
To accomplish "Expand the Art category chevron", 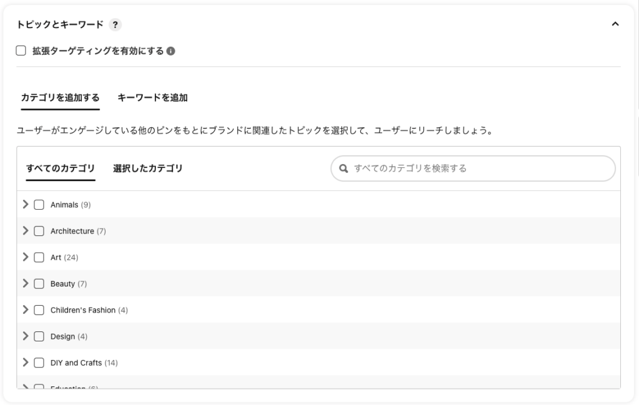I will (x=25, y=256).
